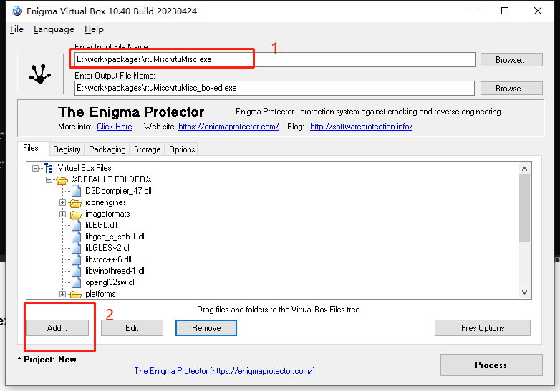The height and width of the screenshot is (391, 560).
Task: Click the input file name field
Action: click(x=275, y=59)
